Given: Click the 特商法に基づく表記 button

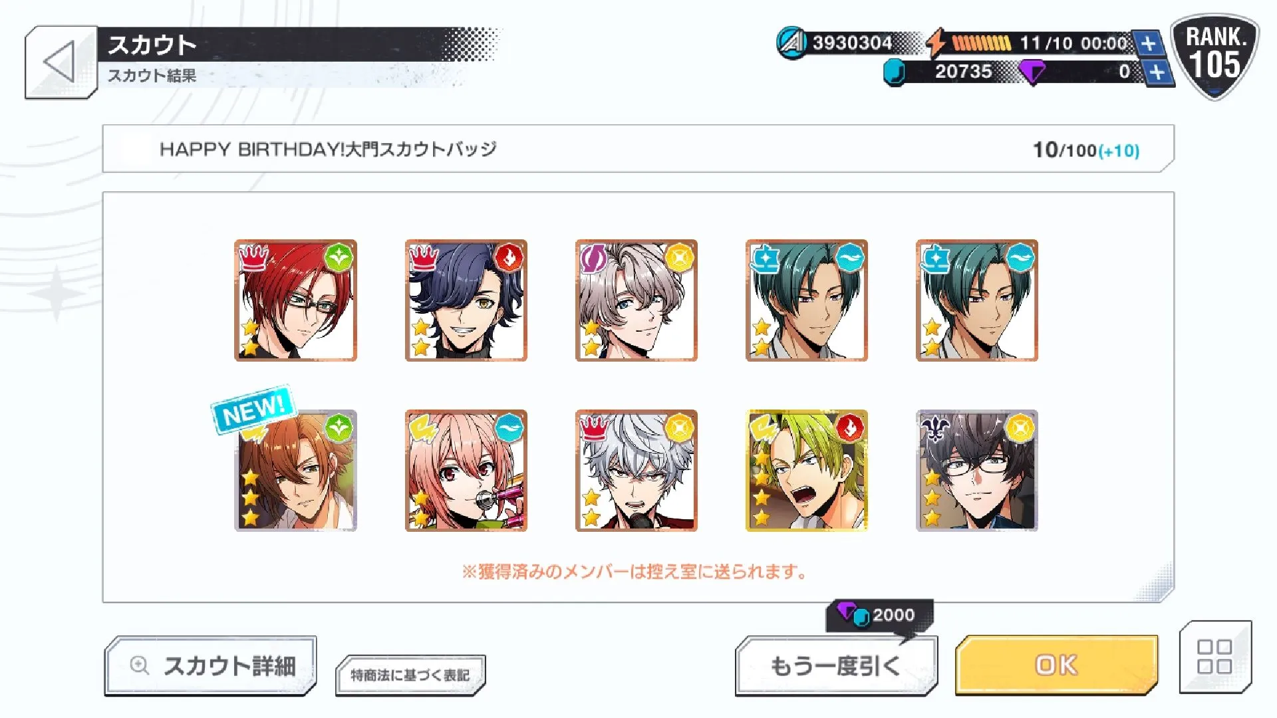Looking at the screenshot, I should point(410,675).
